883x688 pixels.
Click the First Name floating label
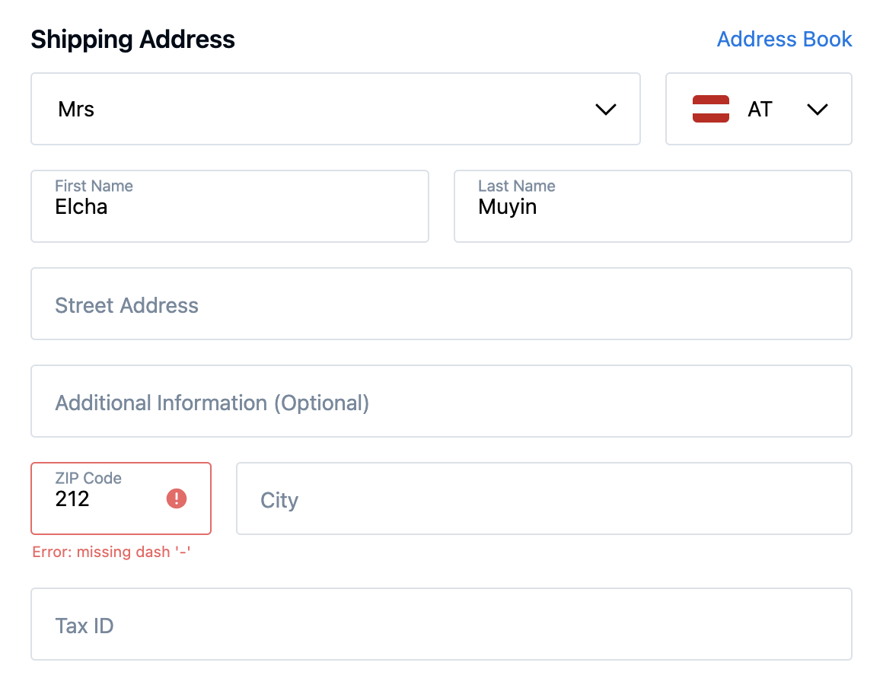coord(94,186)
